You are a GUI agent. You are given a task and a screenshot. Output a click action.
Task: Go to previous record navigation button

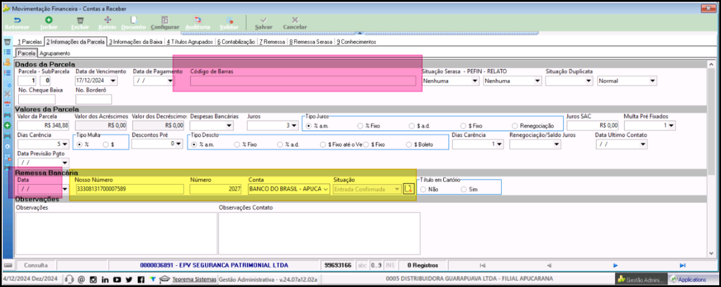[549, 265]
